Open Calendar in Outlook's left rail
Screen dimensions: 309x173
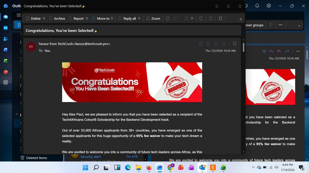[6, 28]
